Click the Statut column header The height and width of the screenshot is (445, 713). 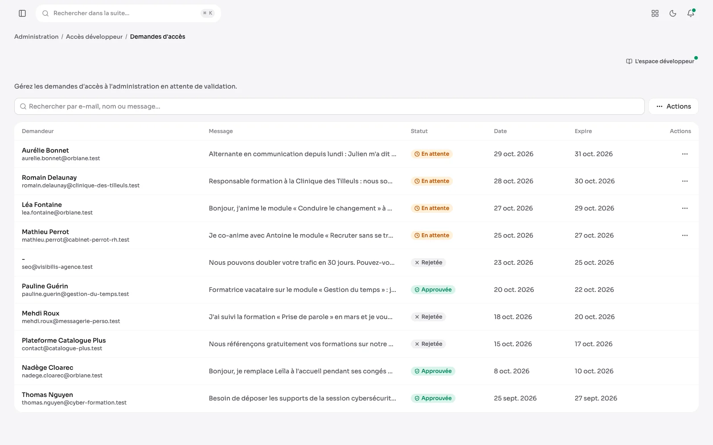coord(419,131)
